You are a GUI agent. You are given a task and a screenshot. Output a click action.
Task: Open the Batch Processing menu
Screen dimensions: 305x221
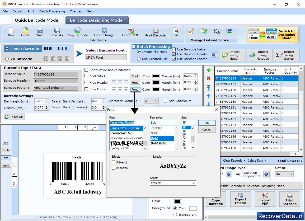[52, 11]
